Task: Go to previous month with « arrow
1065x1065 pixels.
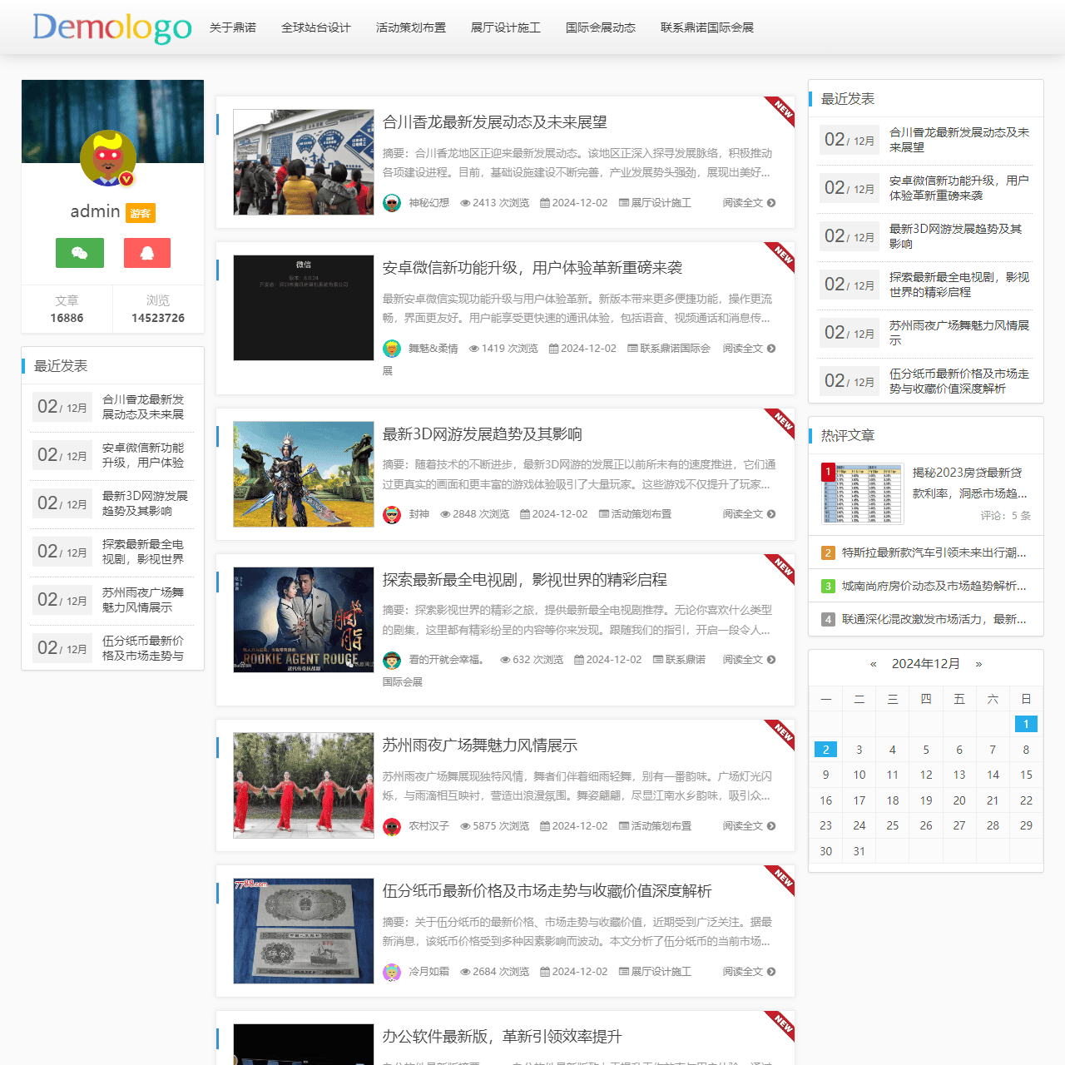Action: pos(873,664)
